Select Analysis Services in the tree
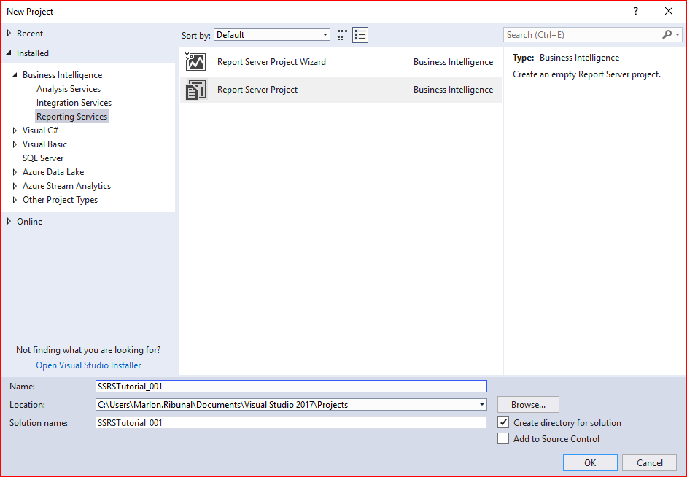Screen dimensions: 687x477 click(x=69, y=89)
